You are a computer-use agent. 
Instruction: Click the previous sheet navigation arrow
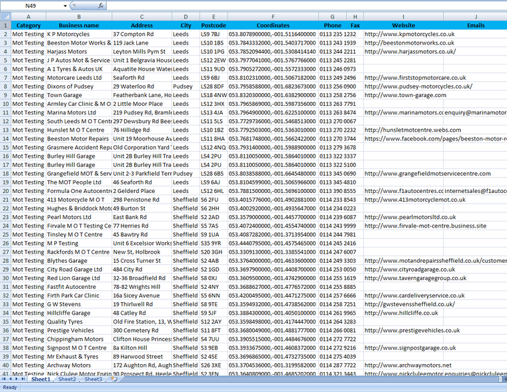[11, 379]
